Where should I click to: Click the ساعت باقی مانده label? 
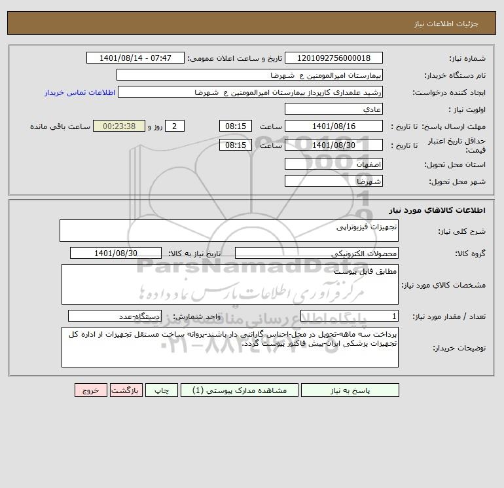point(60,126)
